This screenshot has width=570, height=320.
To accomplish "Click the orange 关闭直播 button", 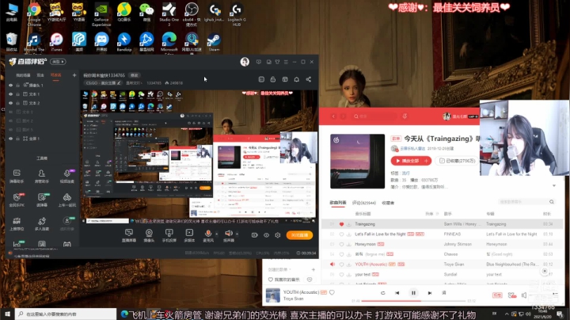I will (299, 235).
